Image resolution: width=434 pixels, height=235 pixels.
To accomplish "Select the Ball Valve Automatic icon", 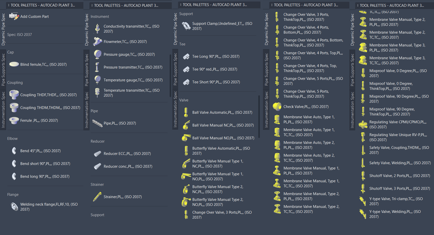I will tap(186, 112).
